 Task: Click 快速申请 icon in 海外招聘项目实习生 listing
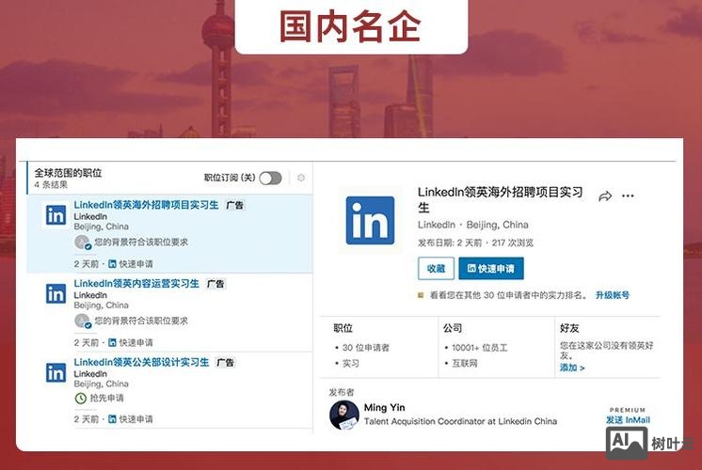pos(112,264)
